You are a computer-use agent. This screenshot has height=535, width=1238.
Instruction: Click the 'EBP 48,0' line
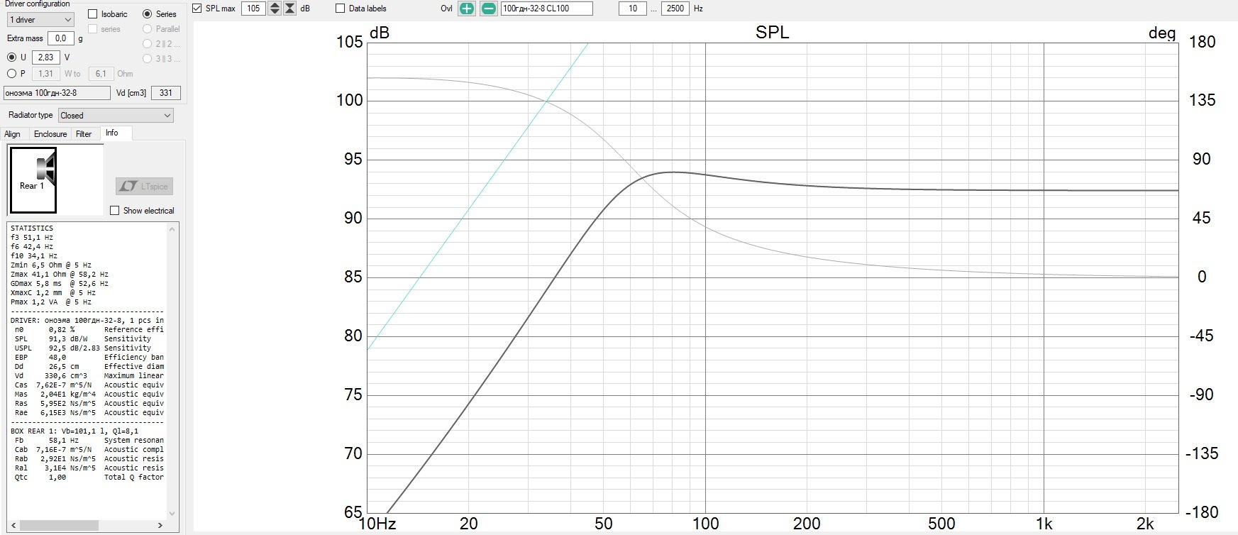(x=89, y=358)
